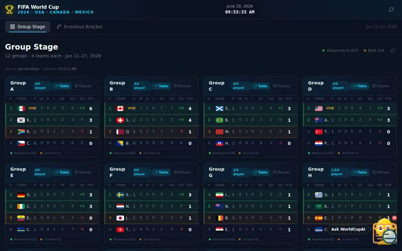
Task: Click Belgium flag in Group G
Action: pos(220,218)
